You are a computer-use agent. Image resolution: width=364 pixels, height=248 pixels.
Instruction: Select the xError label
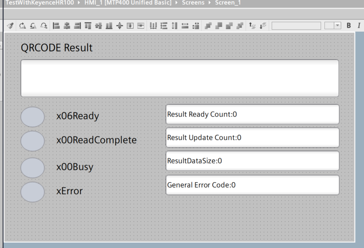69,191
